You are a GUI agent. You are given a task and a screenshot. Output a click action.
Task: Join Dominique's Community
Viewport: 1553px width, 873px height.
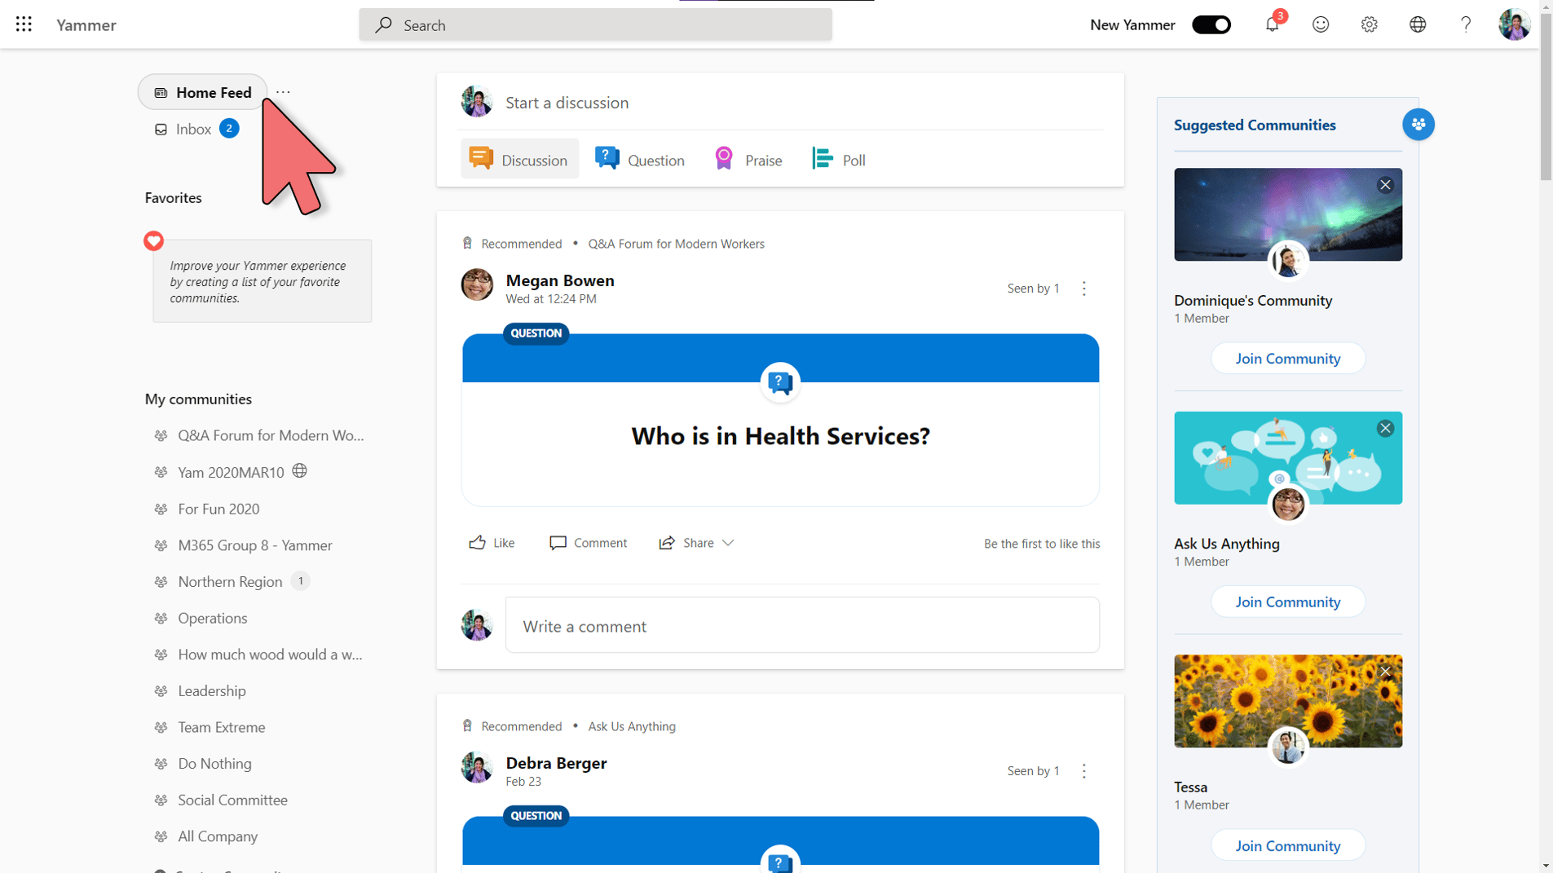1287,359
